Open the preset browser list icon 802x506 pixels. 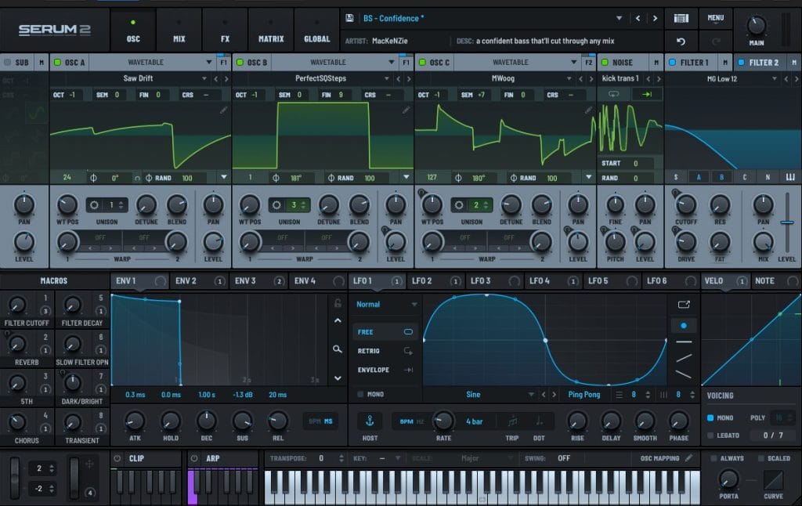click(681, 18)
